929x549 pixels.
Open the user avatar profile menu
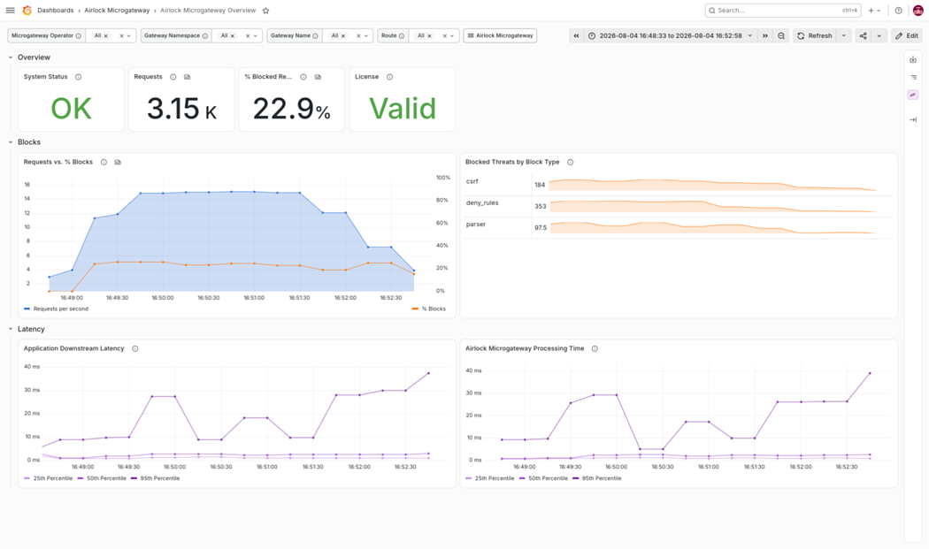[917, 10]
